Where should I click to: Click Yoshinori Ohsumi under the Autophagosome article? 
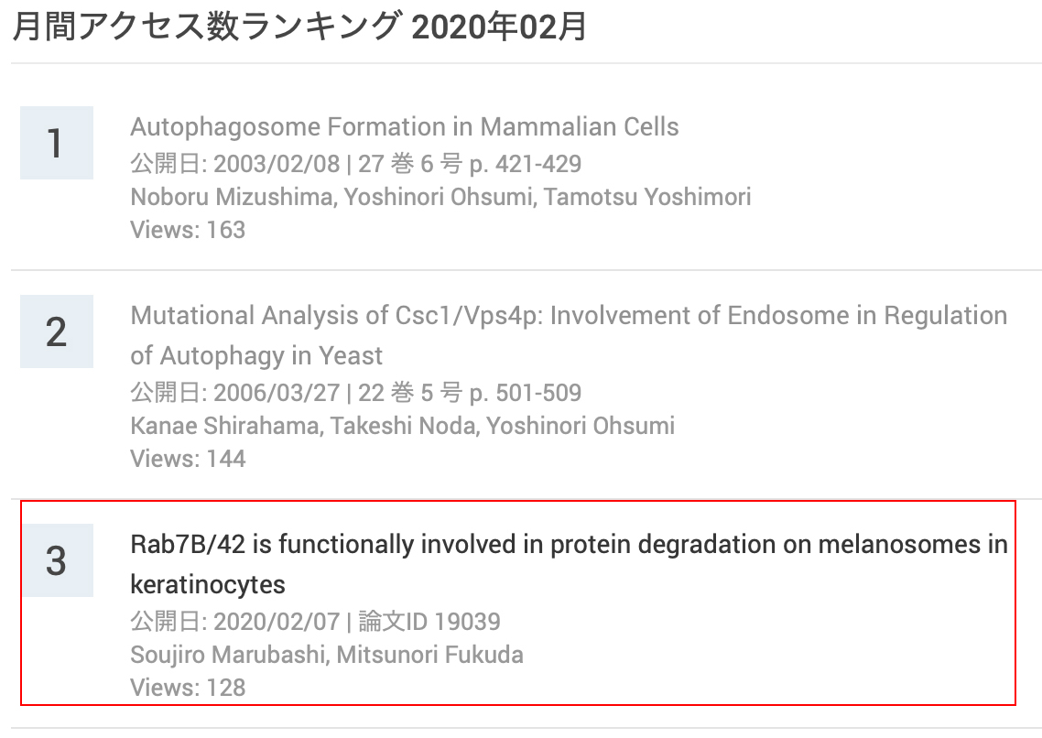click(x=439, y=197)
